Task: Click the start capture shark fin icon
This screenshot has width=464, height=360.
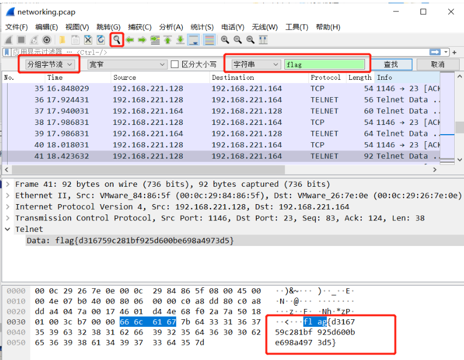Action: pos(9,40)
